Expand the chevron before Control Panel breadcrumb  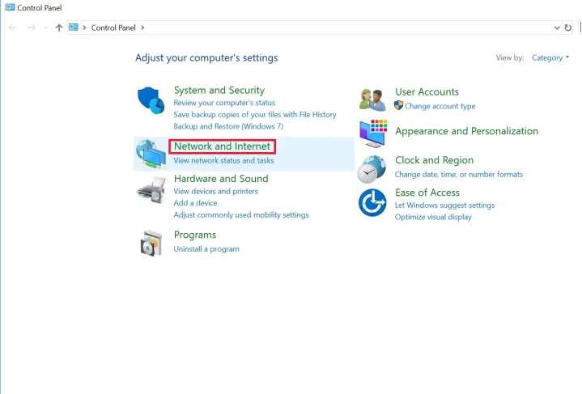[x=84, y=28]
